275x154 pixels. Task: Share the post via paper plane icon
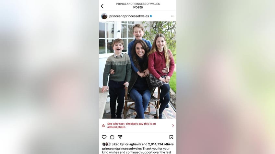[x=120, y=137]
